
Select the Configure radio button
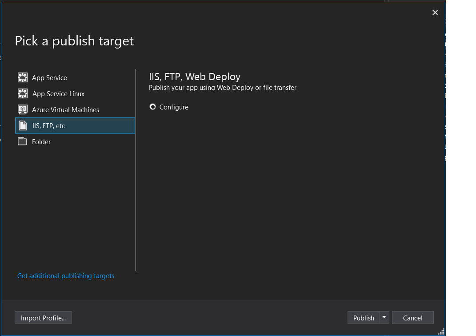[x=152, y=107]
